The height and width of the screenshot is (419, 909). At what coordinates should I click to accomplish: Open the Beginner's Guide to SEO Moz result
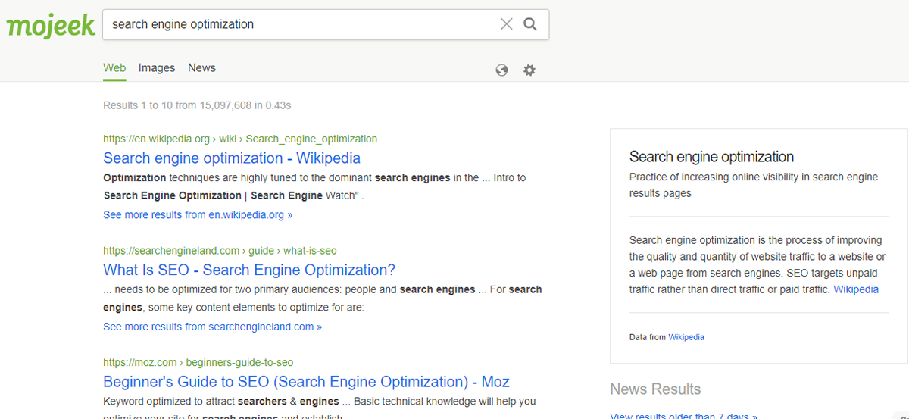click(x=306, y=382)
